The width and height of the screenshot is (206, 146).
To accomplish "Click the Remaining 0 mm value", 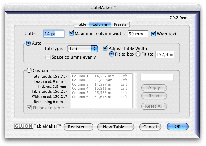I will pos(58,102).
